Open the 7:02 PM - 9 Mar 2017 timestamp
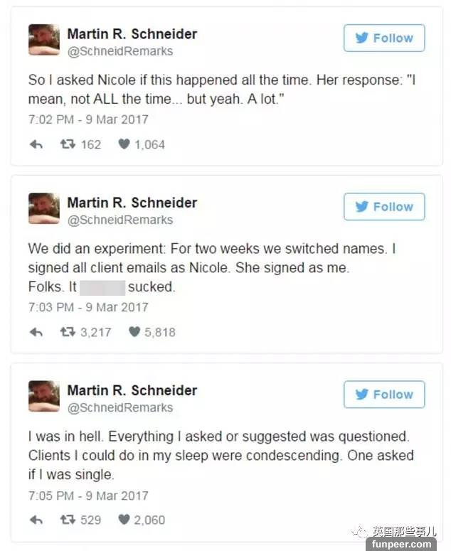Screen dimensions: 451x551 click(x=88, y=119)
